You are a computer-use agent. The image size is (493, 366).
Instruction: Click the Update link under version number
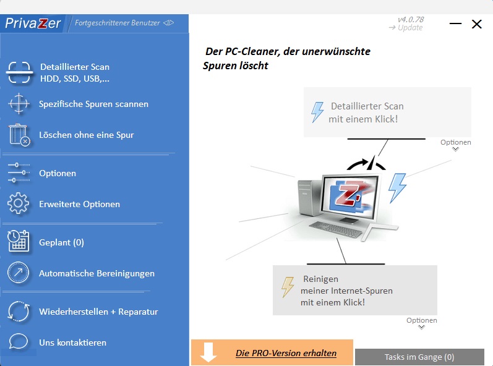point(406,28)
